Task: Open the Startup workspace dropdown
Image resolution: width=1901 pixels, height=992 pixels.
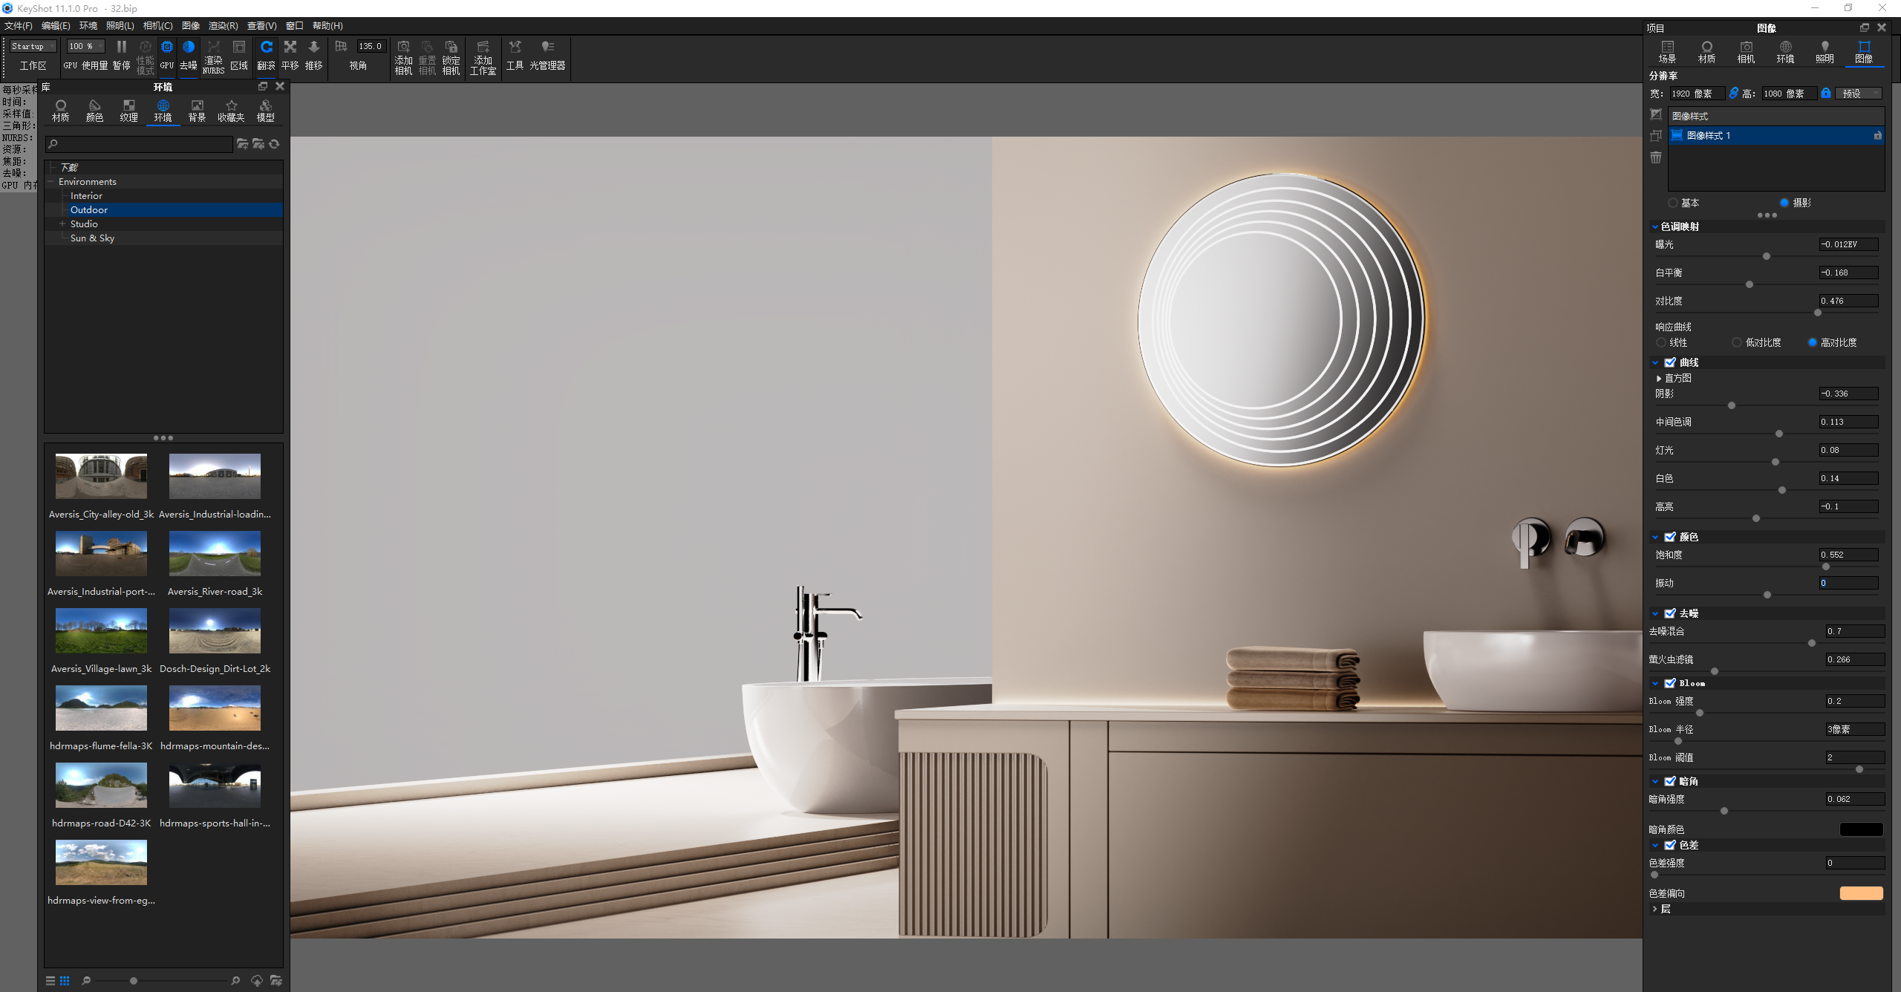Action: [33, 46]
